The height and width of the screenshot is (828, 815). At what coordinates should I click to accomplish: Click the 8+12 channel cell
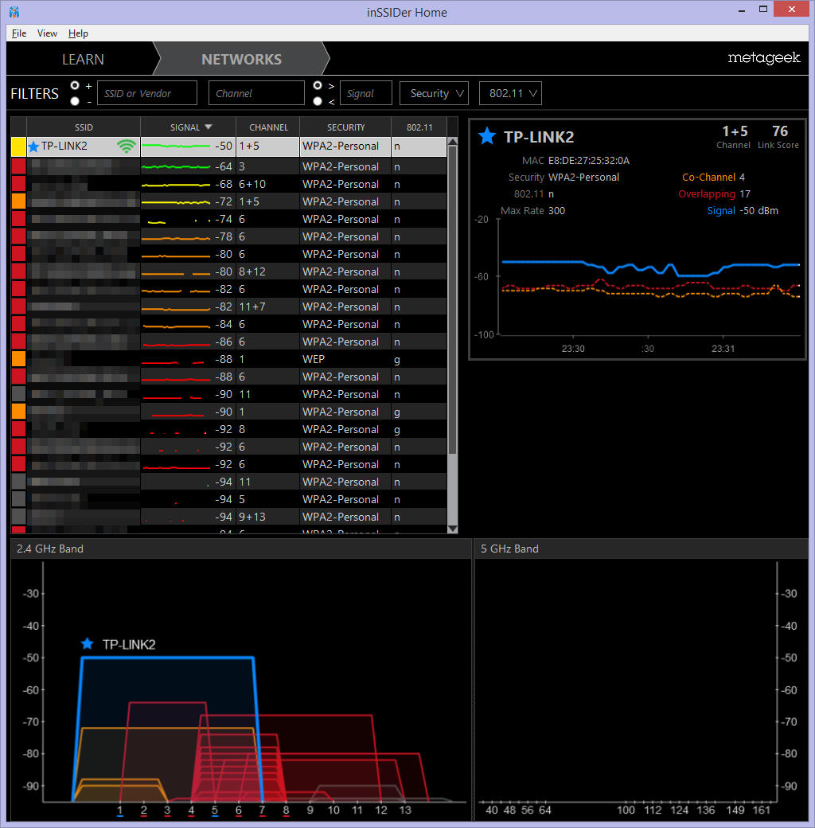(x=252, y=271)
